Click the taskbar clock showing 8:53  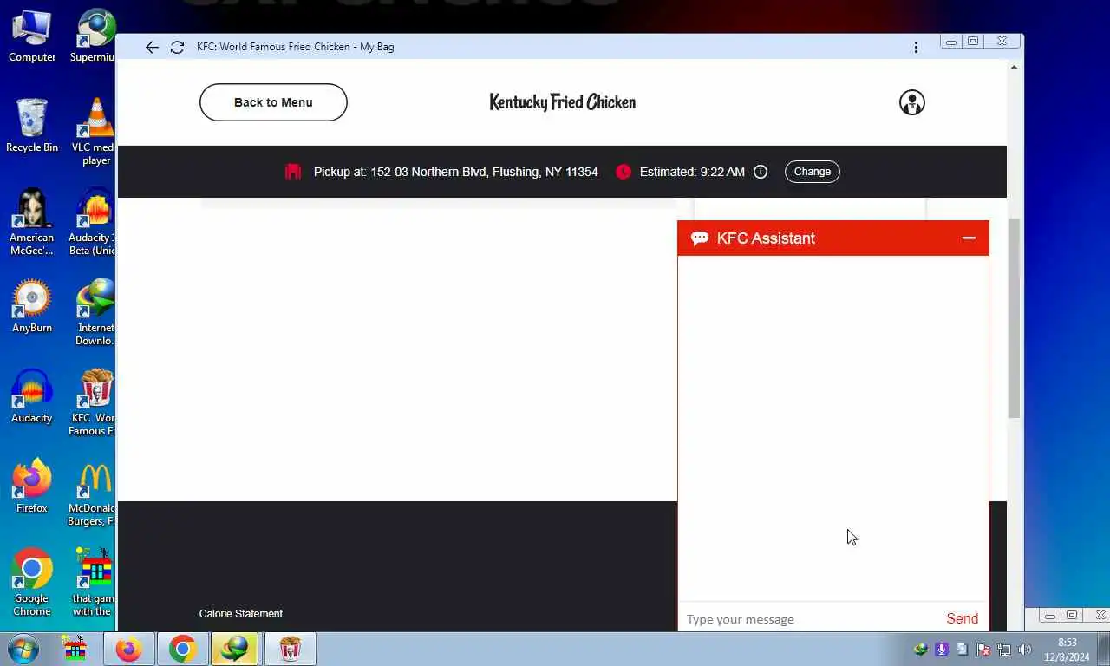pyautogui.click(x=1068, y=650)
